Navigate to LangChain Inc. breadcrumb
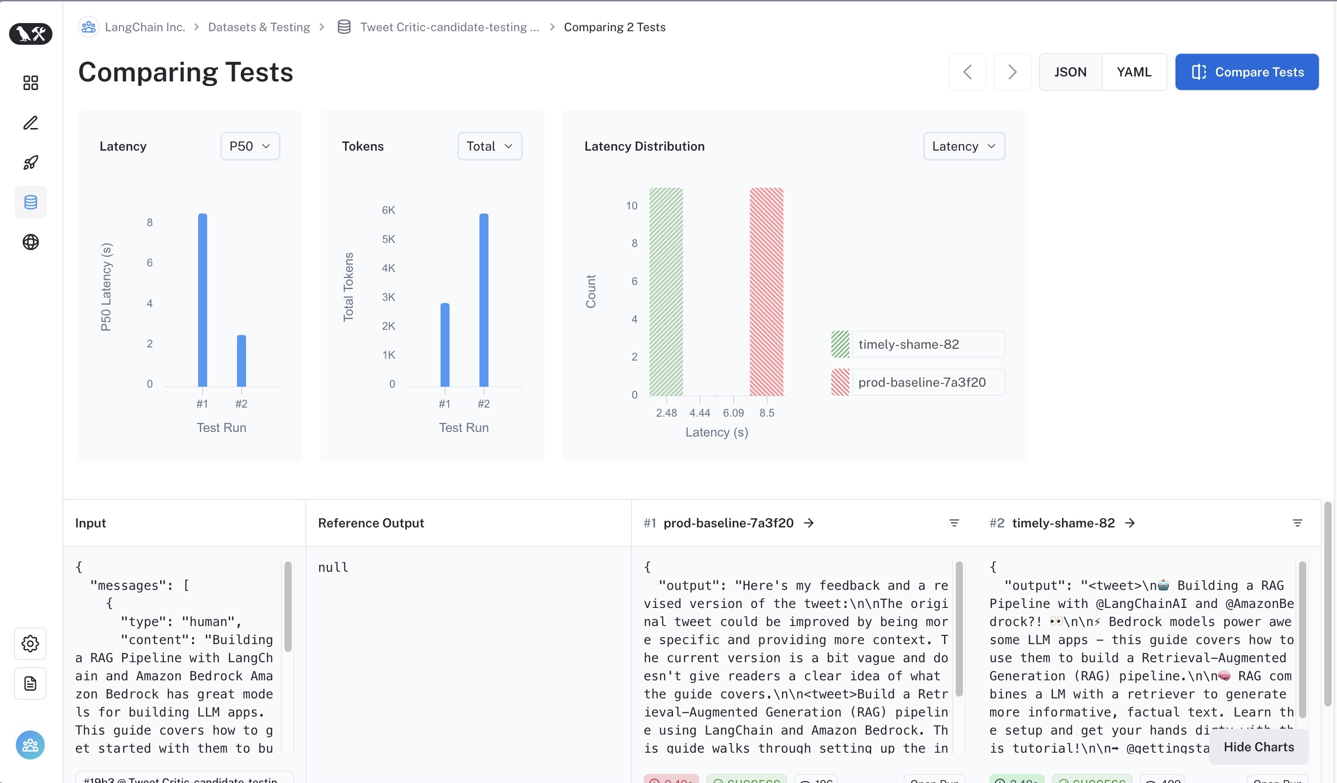 [x=145, y=27]
